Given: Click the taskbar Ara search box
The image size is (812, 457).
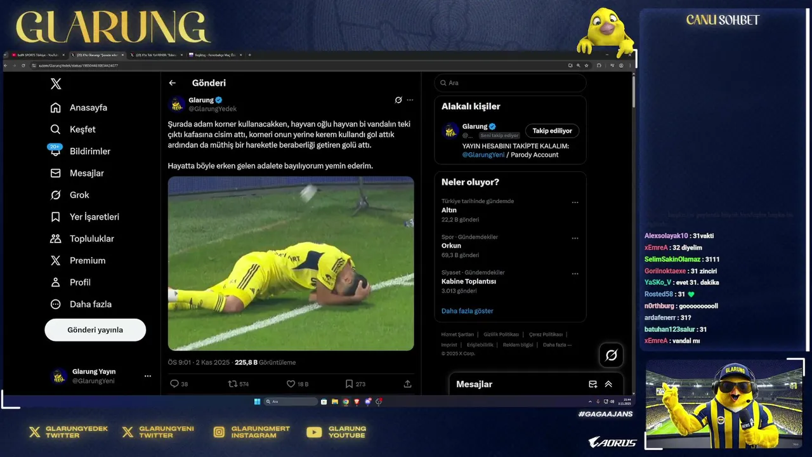Looking at the screenshot, I should 291,402.
